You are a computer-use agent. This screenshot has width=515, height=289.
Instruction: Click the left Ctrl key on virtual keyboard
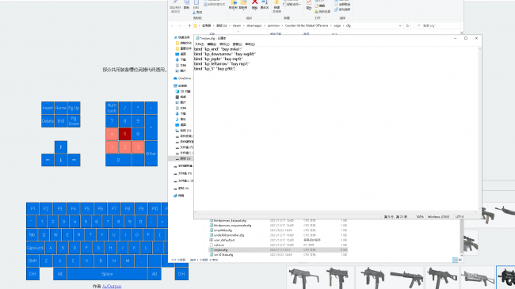point(32,274)
